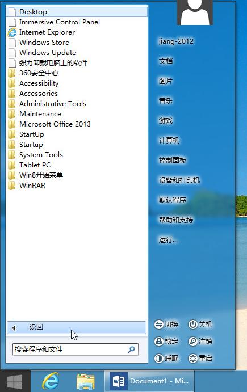Open 控制面板 link
The width and height of the screenshot is (247, 392).
173,160
